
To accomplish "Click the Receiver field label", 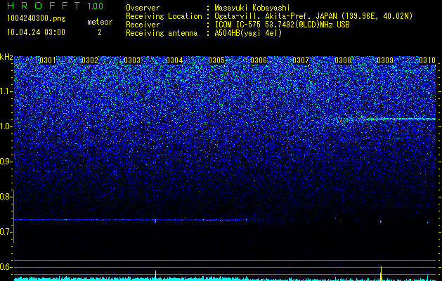I will [x=143, y=25].
